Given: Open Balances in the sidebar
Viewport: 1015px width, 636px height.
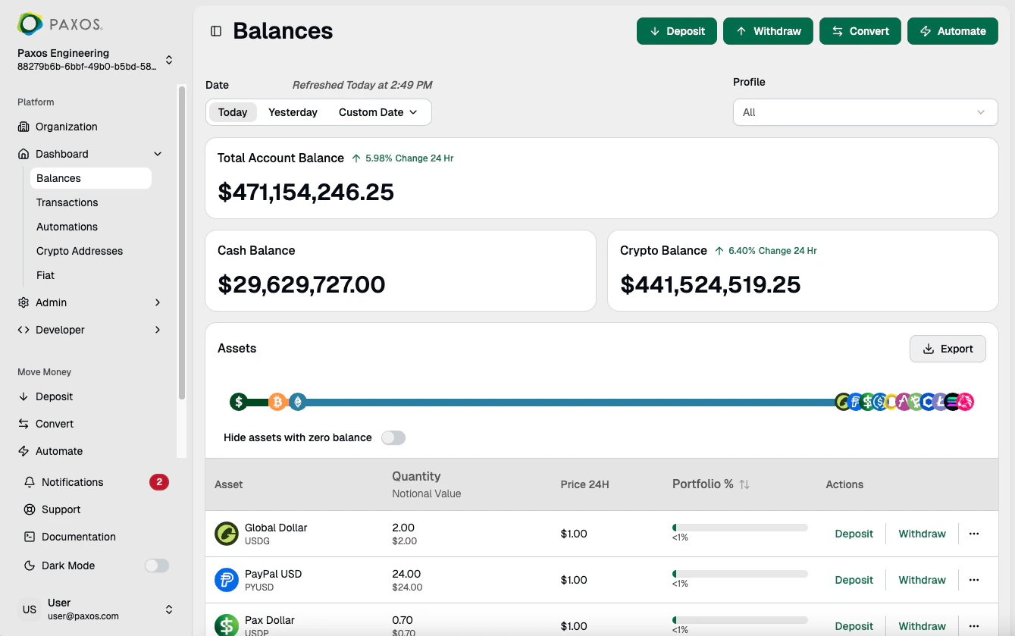Looking at the screenshot, I should coord(91,178).
